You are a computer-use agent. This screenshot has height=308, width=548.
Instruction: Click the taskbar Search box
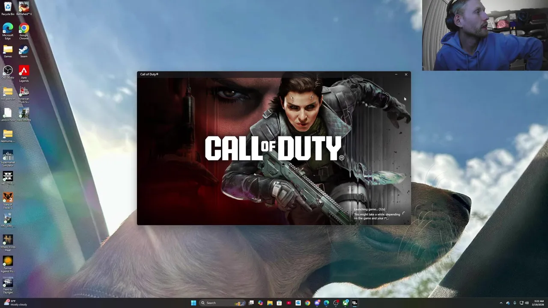click(x=222, y=303)
